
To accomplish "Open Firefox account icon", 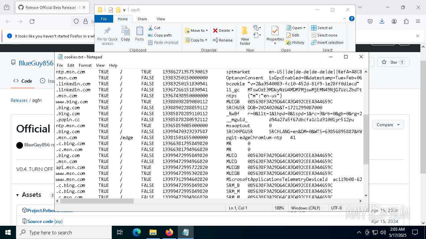I will [x=394, y=22].
